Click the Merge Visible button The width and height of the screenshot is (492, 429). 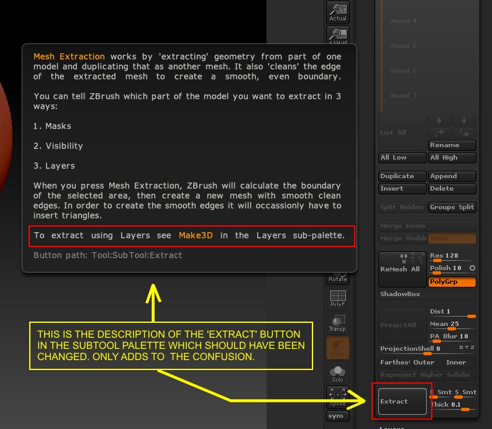click(403, 238)
